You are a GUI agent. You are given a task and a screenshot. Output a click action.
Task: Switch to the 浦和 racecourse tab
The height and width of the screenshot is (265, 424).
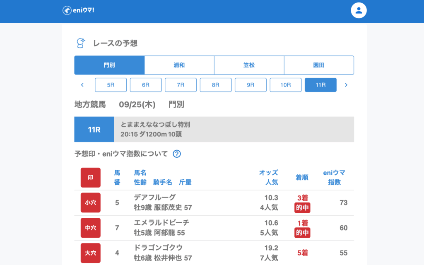[x=179, y=65]
